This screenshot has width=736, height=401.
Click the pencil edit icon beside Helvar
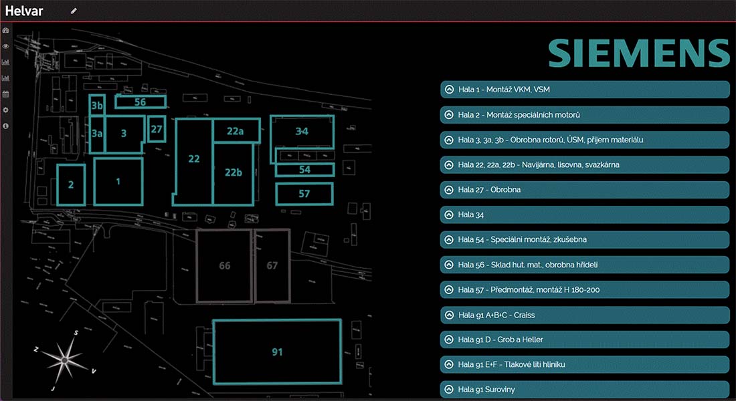coord(74,11)
